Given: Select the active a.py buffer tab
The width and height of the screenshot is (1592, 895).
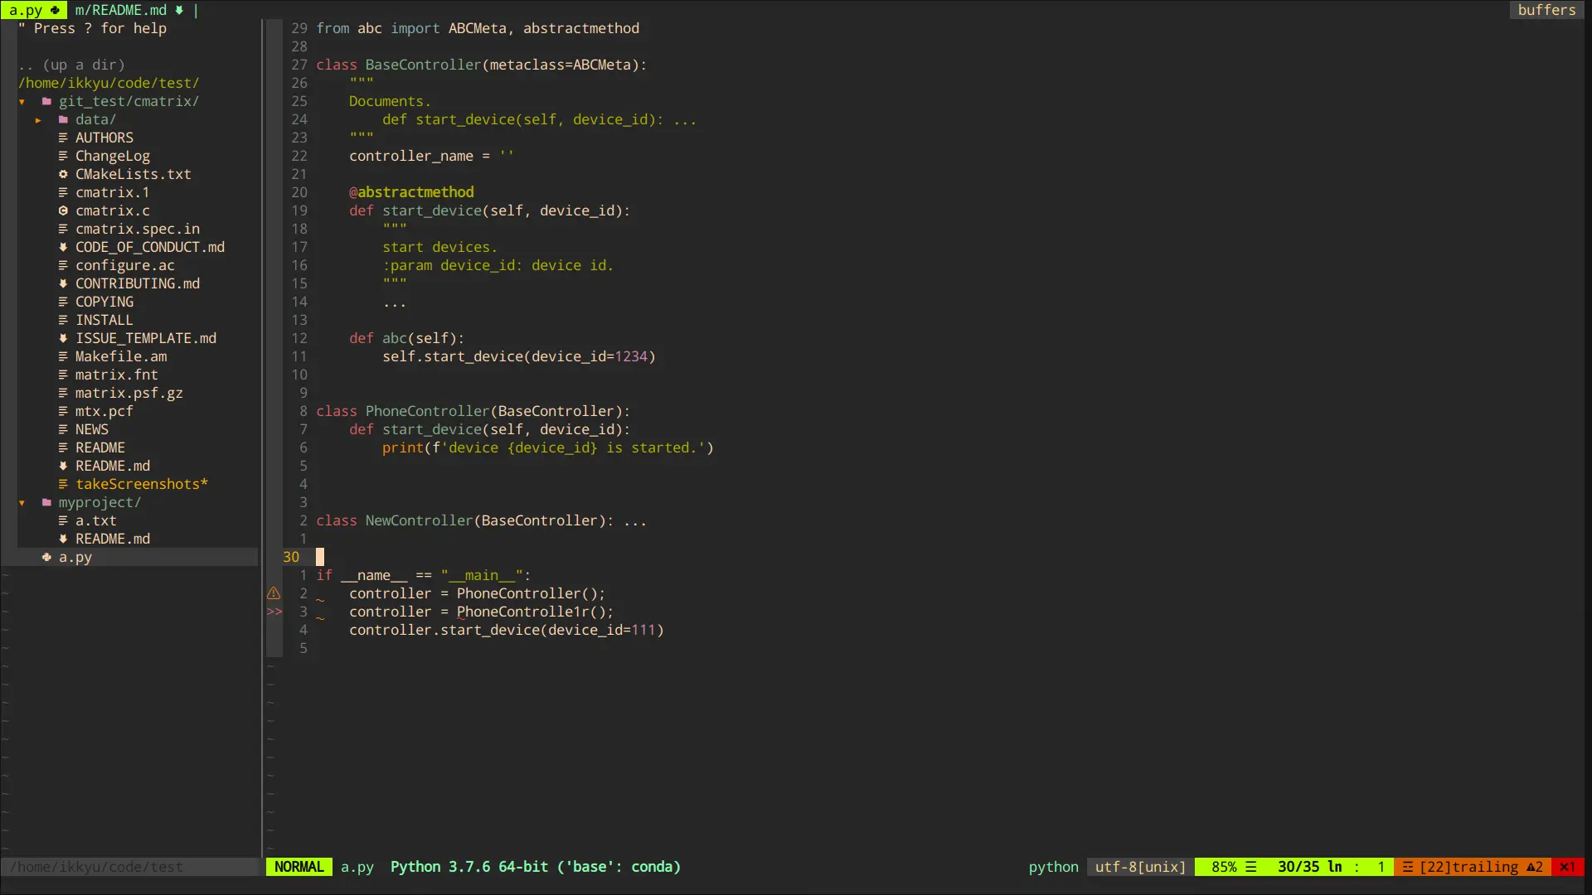Looking at the screenshot, I should pos(27,10).
